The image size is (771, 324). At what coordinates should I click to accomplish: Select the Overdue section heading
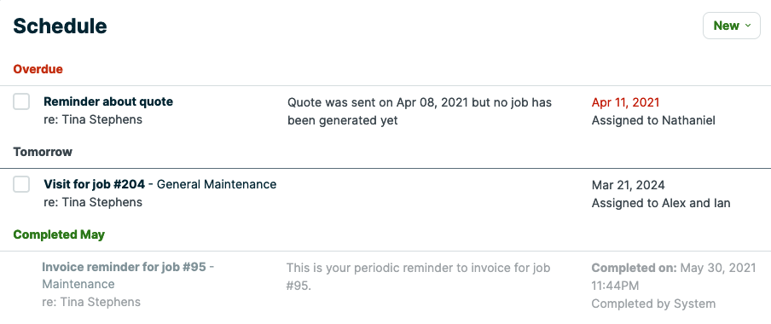tap(38, 69)
